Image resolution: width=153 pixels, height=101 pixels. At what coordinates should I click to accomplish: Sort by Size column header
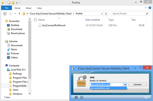(134, 20)
